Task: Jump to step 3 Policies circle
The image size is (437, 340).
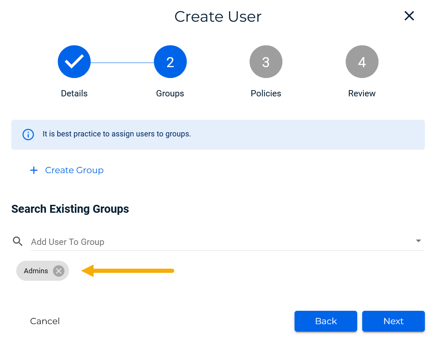Action: (266, 62)
